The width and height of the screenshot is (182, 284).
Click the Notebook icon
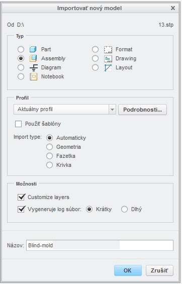(x=33, y=76)
